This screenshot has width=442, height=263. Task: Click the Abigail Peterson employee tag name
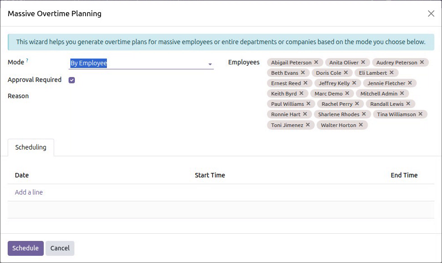click(x=291, y=63)
